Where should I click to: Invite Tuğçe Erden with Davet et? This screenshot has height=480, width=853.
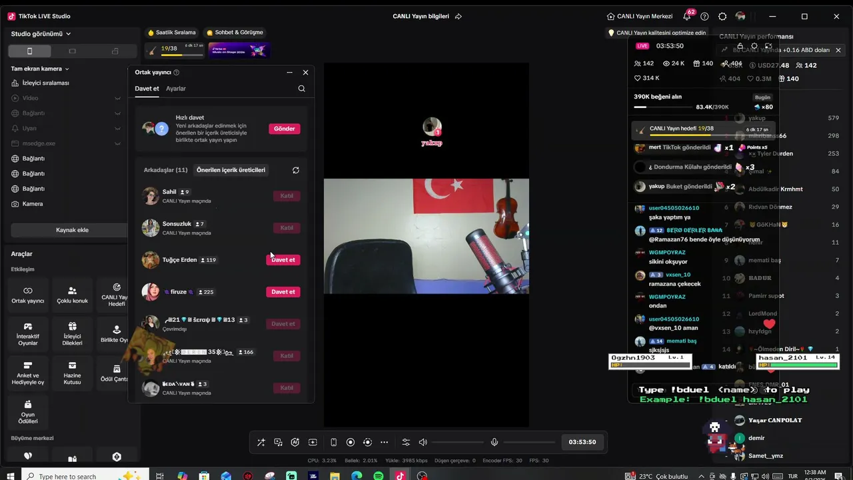click(x=283, y=260)
